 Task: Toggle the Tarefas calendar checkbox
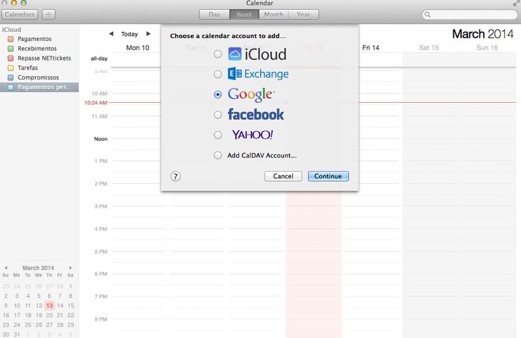10,68
